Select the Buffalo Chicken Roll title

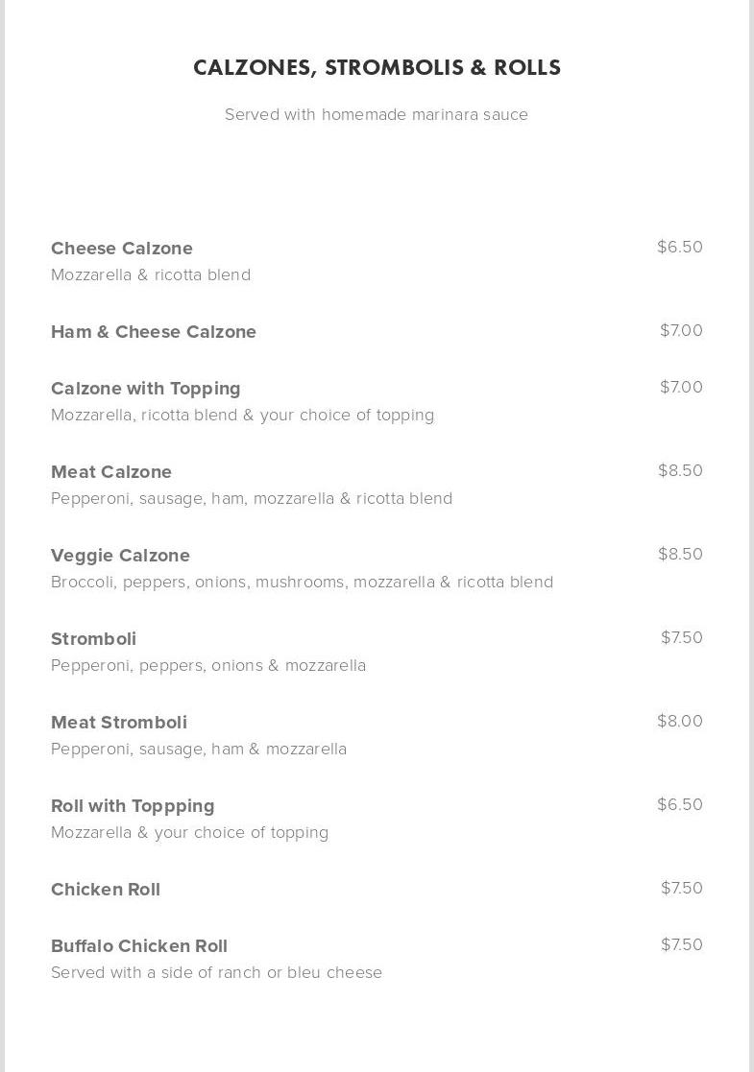click(139, 945)
